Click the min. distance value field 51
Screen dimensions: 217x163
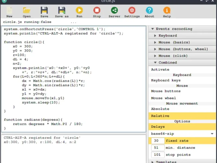tap(158, 148)
